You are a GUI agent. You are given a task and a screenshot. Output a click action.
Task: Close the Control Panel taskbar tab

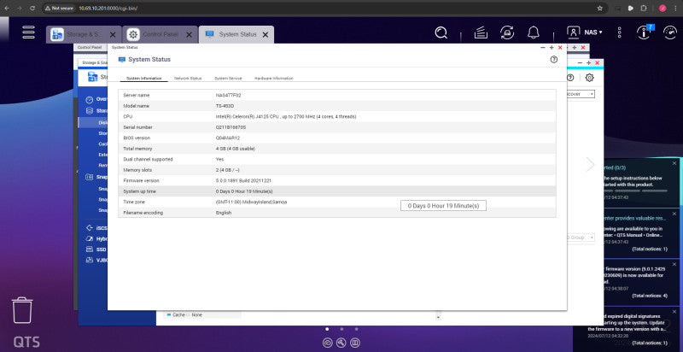pos(189,34)
